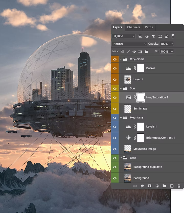This screenshot has height=213, width=184.
Task: Click the lock image pixels brush icon
Action: pyautogui.click(x=128, y=52)
